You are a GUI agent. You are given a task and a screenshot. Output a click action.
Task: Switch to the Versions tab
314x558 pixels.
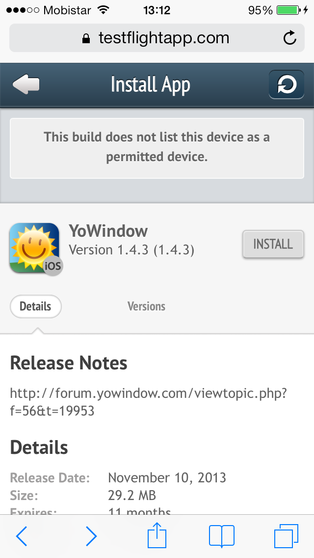point(146,307)
